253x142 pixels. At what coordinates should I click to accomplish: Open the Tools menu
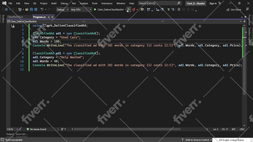[x=95, y=3]
